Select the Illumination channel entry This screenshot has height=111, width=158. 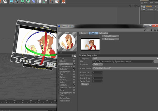(x=65, y=98)
